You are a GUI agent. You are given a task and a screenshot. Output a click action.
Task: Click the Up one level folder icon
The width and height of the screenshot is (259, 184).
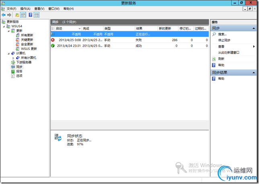(x=17, y=15)
